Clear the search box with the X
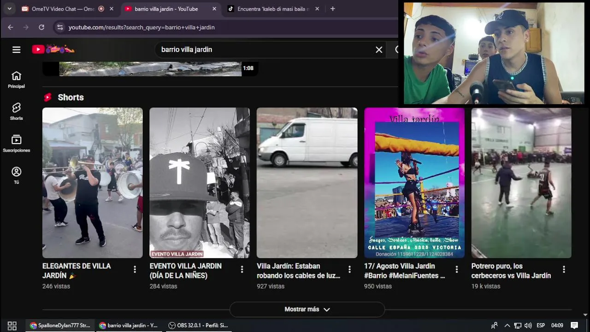 [x=379, y=49]
